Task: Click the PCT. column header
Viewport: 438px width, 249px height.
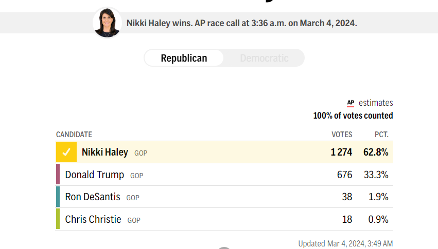Action: click(381, 135)
